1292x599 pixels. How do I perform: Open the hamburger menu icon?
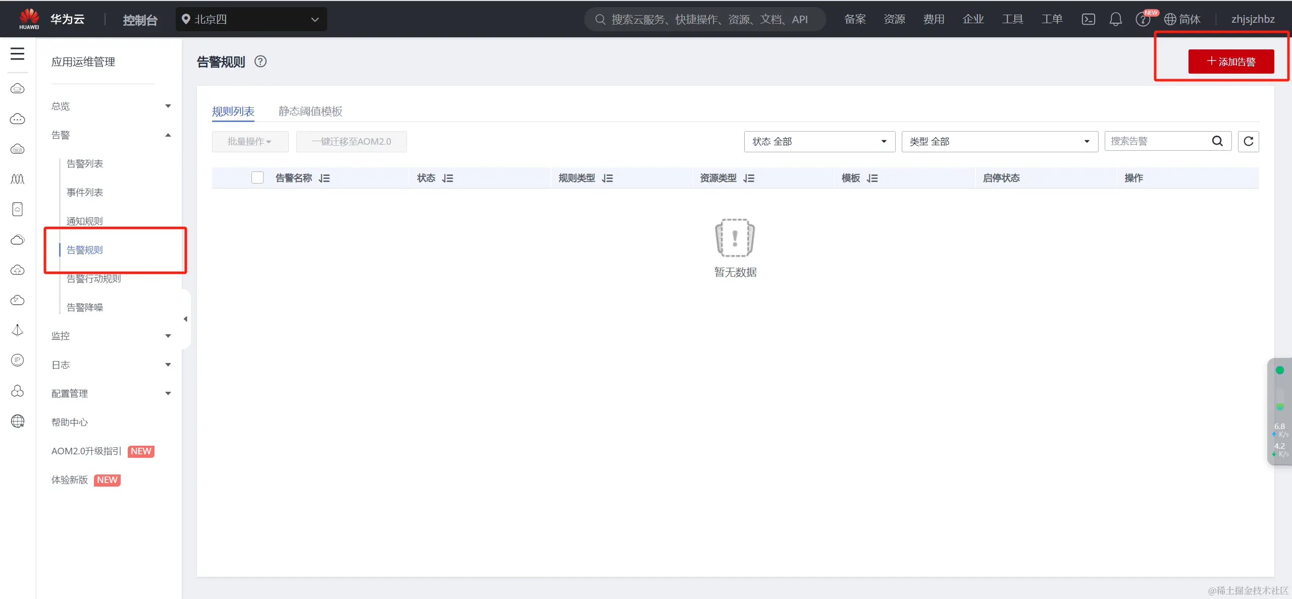click(x=17, y=53)
